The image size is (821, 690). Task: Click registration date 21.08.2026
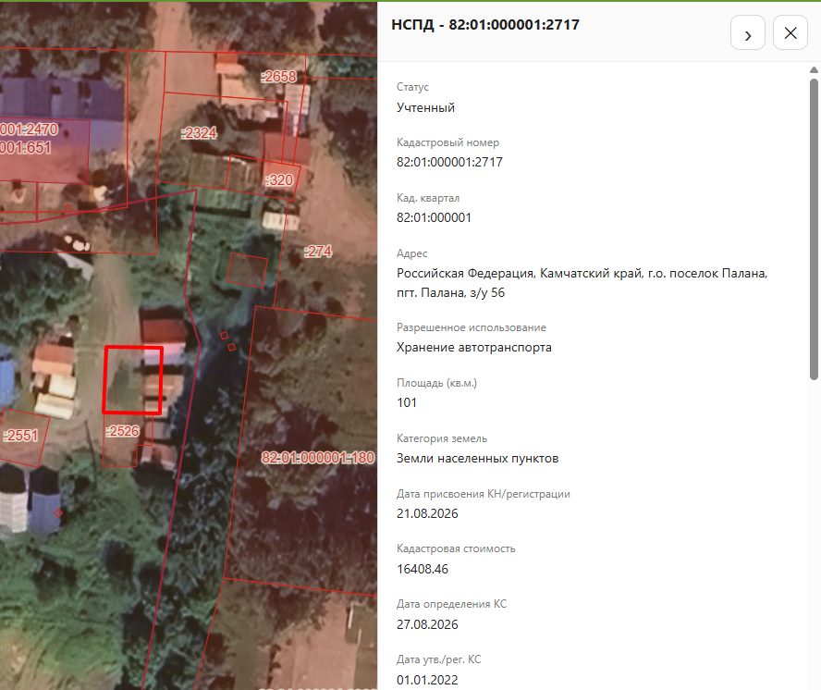pos(427,513)
